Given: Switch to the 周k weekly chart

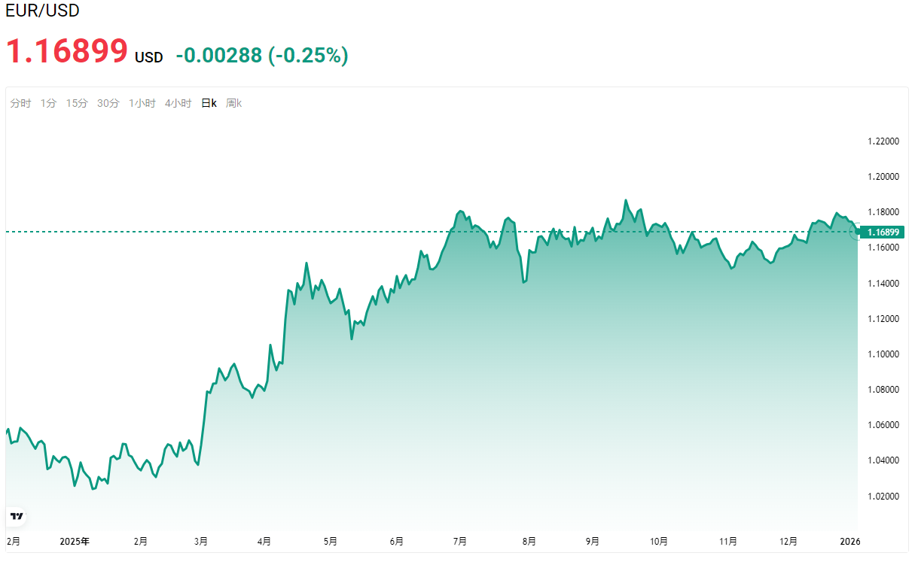Looking at the screenshot, I should point(233,104).
